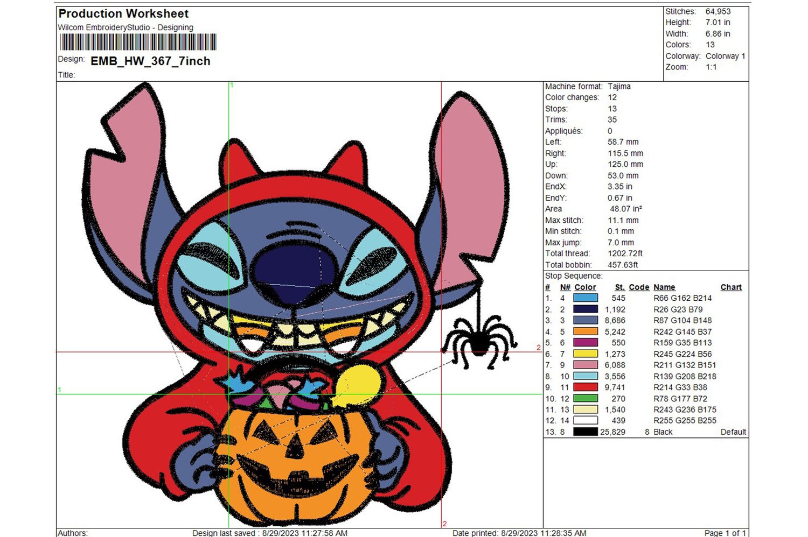This screenshot has width=808, height=537.
Task: Click the "Color" column header
Action: [585, 287]
